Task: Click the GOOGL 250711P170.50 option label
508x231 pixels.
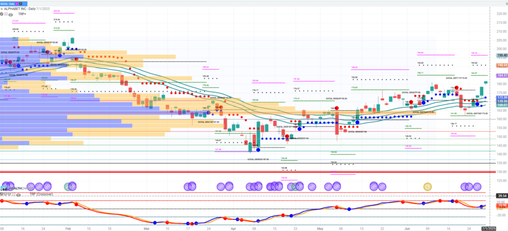Action: [x=457, y=78]
